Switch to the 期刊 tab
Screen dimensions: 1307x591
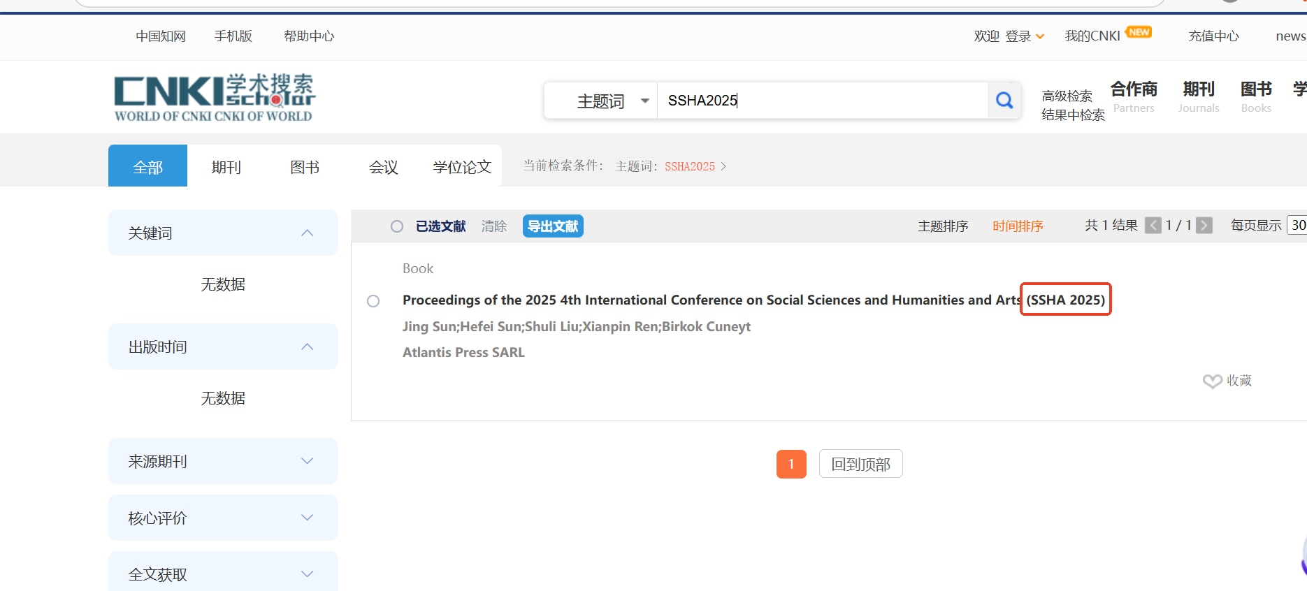click(x=226, y=167)
